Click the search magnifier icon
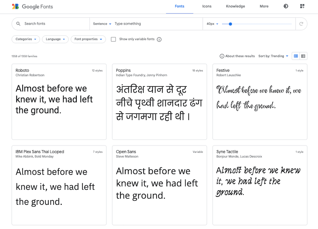Viewport: 318px width, 229px height. pos(18,24)
